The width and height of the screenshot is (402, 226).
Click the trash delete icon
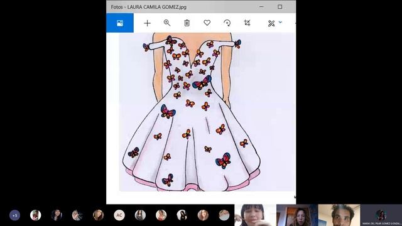tap(187, 23)
